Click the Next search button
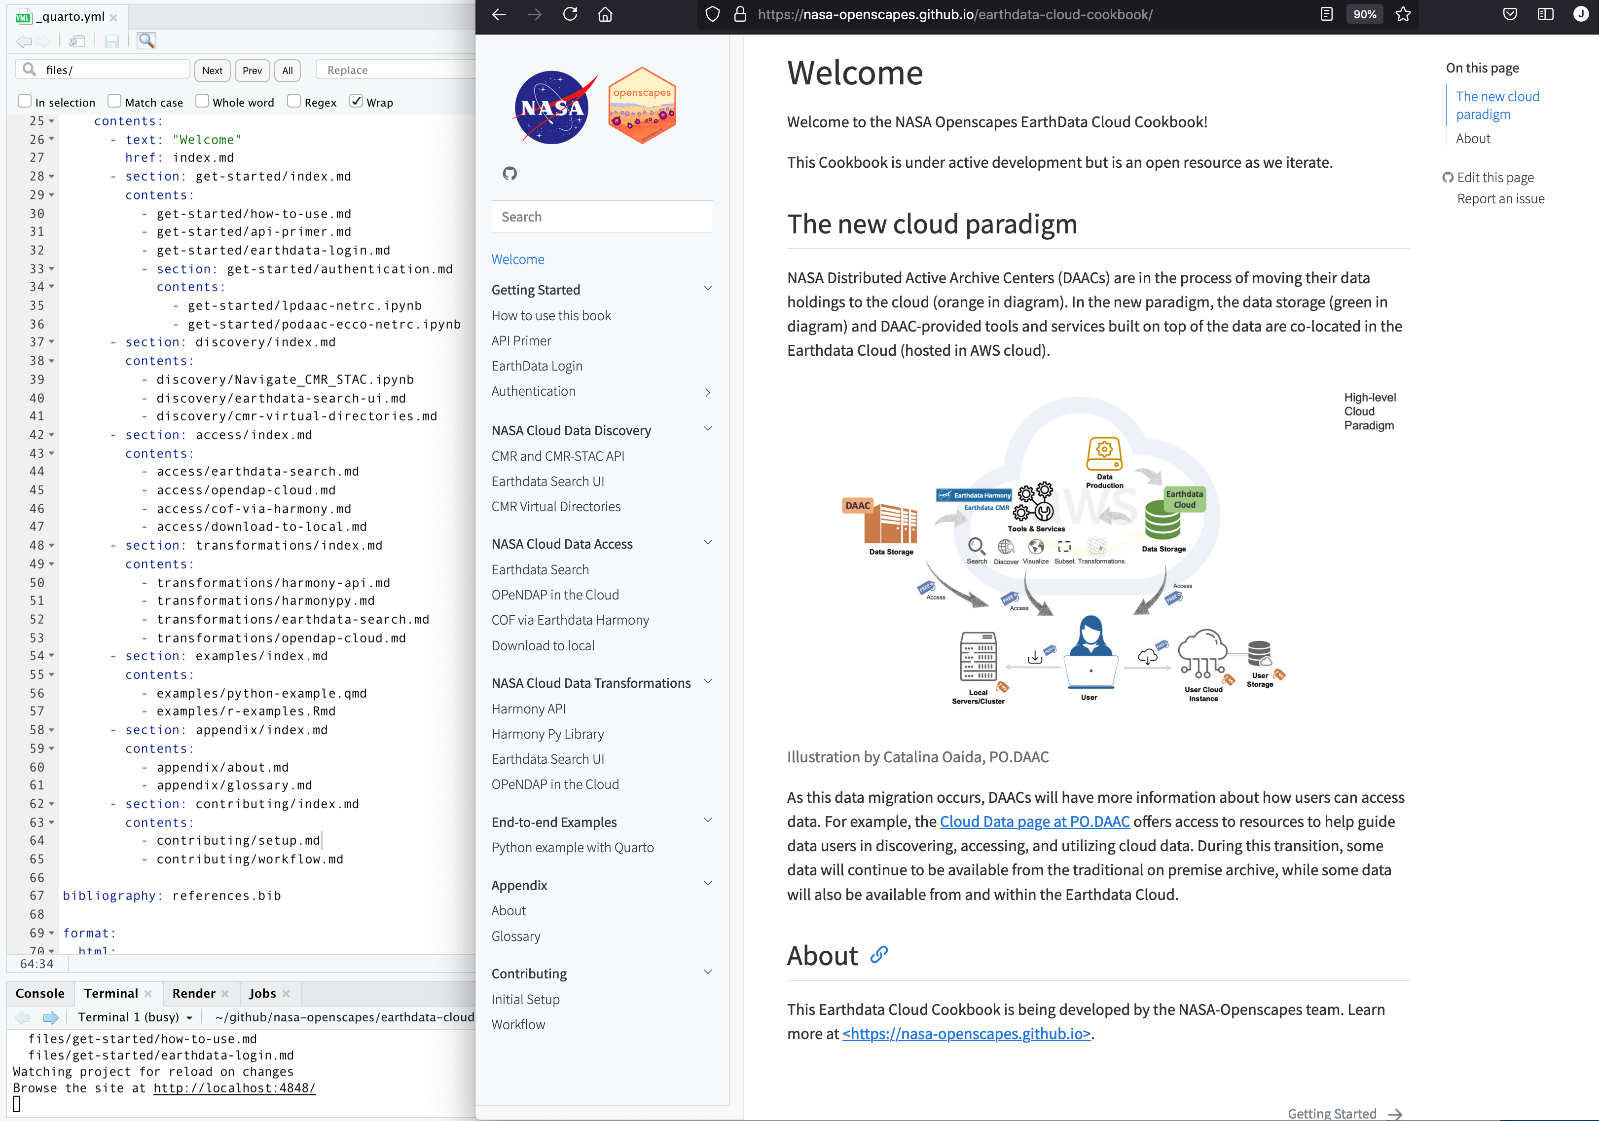The height and width of the screenshot is (1121, 1599). pos(213,71)
